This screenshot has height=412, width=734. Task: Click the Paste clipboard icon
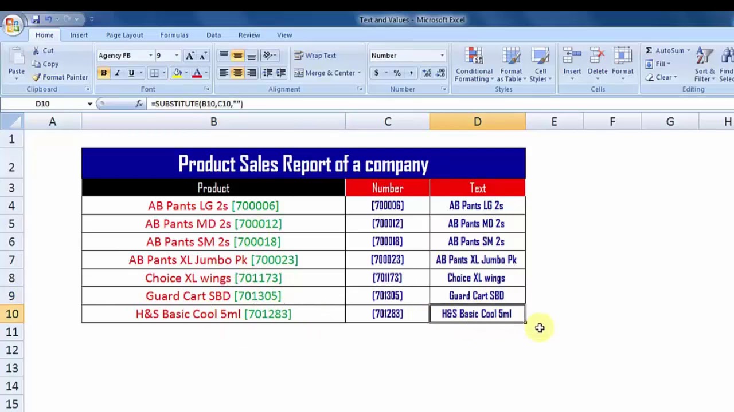17,57
